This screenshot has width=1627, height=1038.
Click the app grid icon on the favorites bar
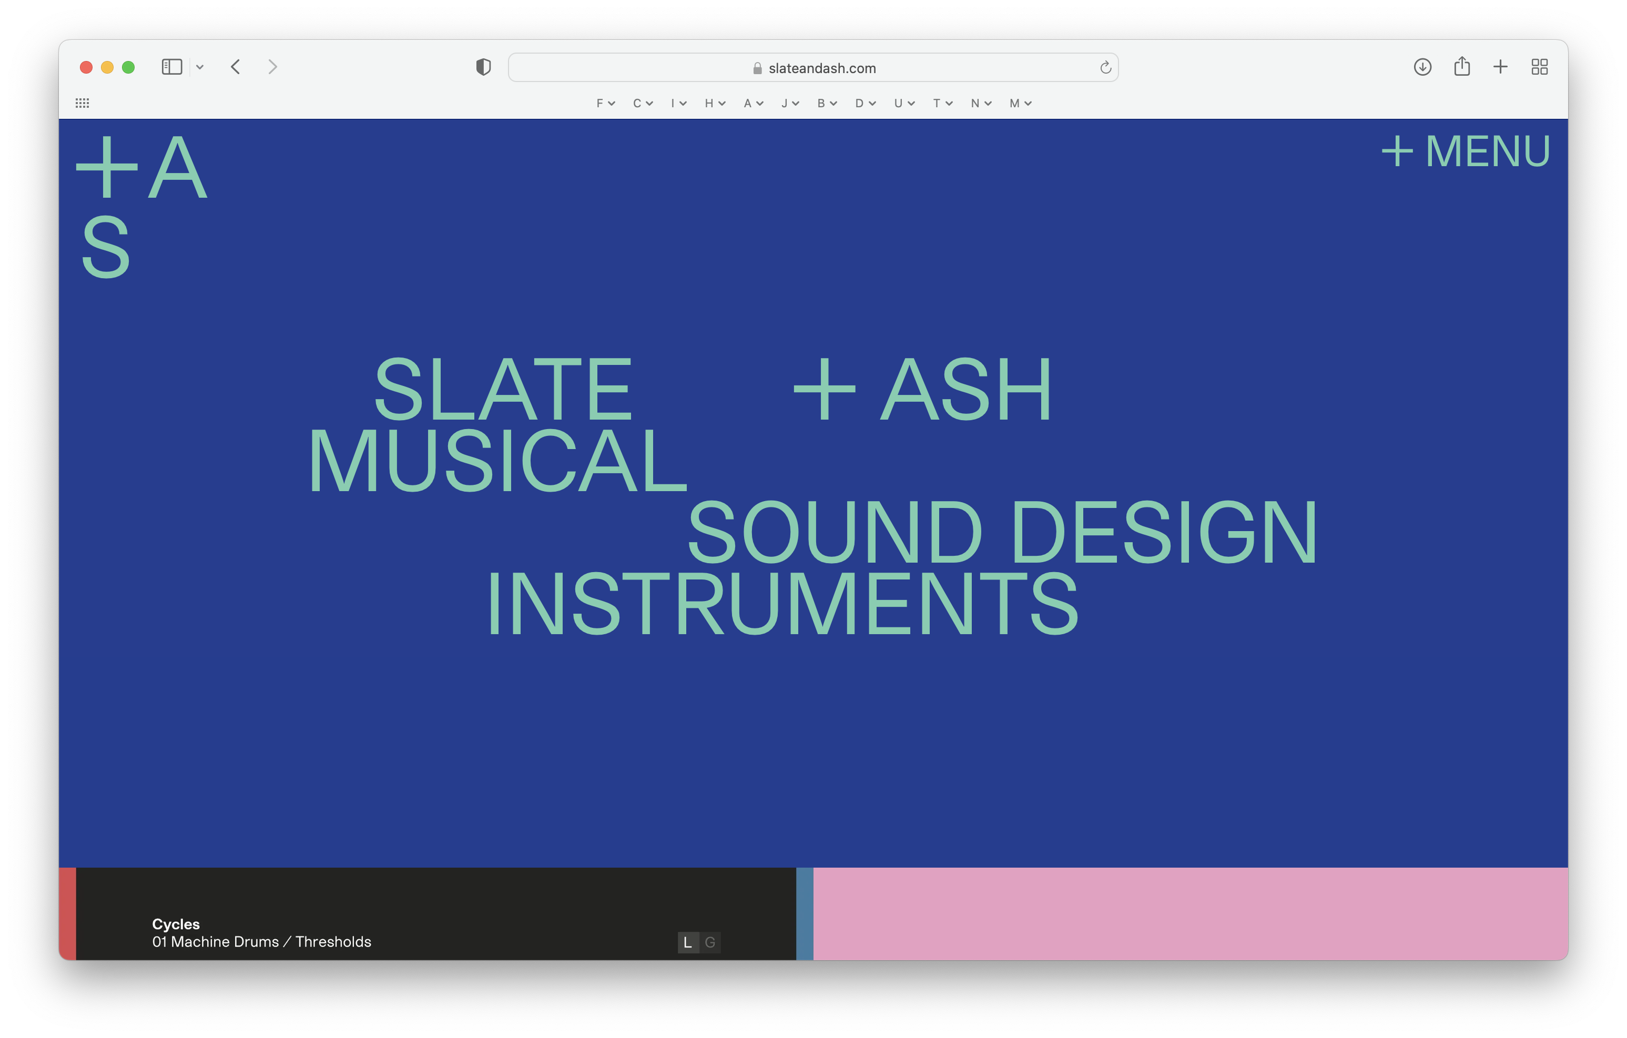(82, 103)
